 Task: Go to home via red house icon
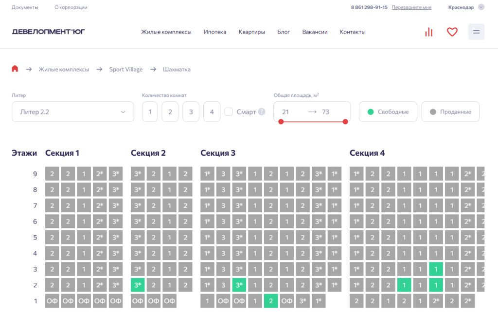click(15, 69)
